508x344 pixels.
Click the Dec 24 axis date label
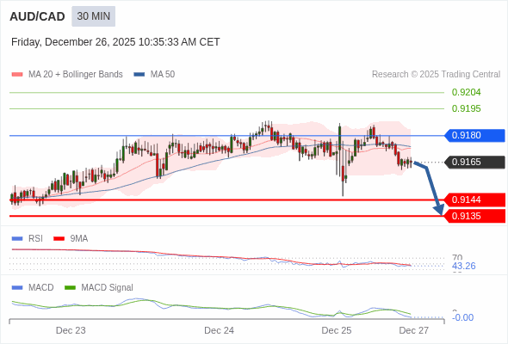[219, 330]
